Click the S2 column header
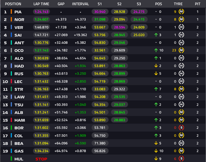This screenshot has height=162, width=206. pos(119,4)
